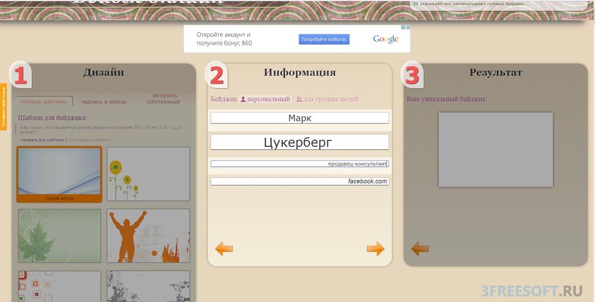
Task: Choose the sunflower badge template
Action: tap(148, 174)
